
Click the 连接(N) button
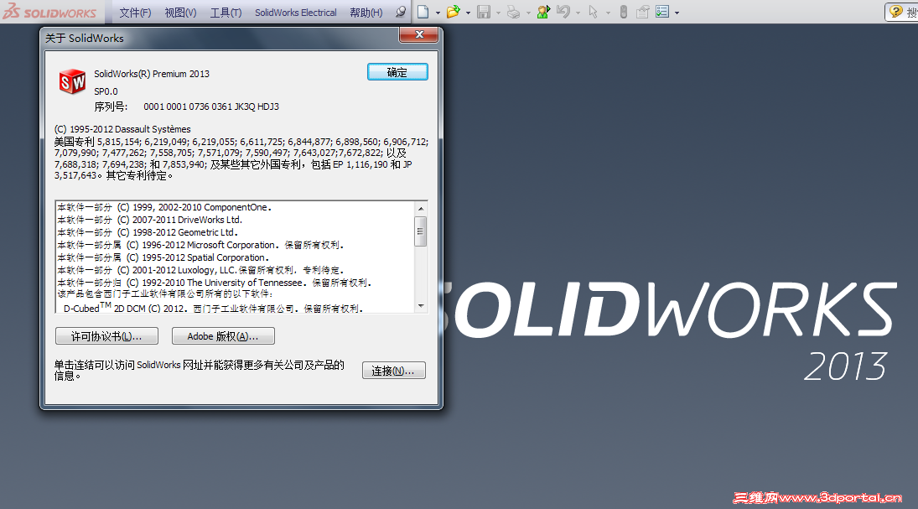point(393,370)
